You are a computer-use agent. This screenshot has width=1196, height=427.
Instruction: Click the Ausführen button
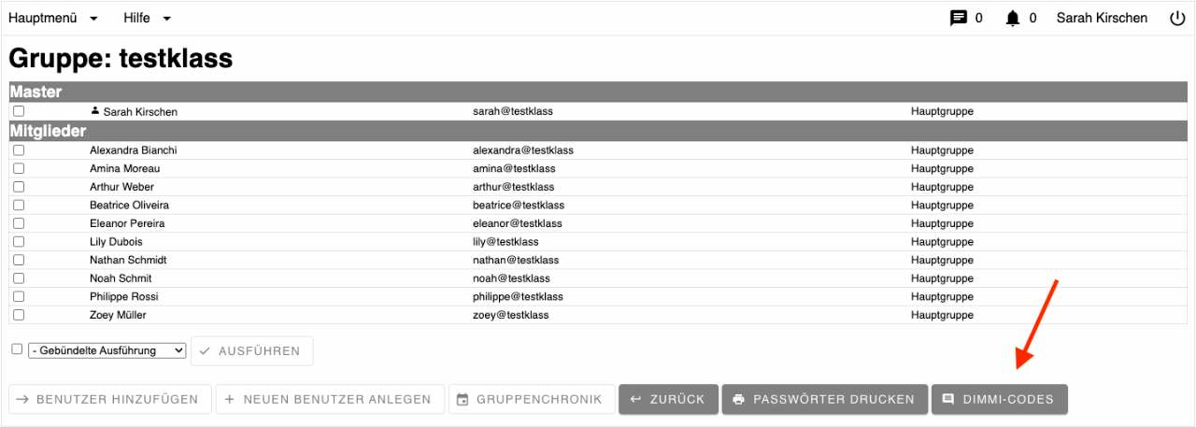(x=252, y=351)
